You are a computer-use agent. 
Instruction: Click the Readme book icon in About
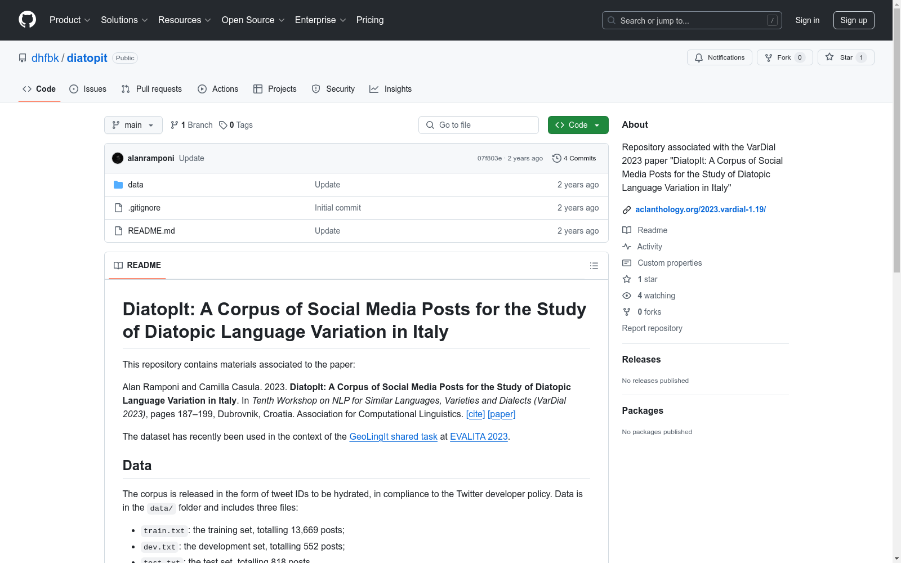627,230
